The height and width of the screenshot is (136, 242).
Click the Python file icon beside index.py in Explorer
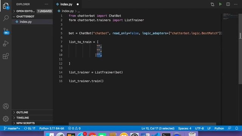[17, 22]
